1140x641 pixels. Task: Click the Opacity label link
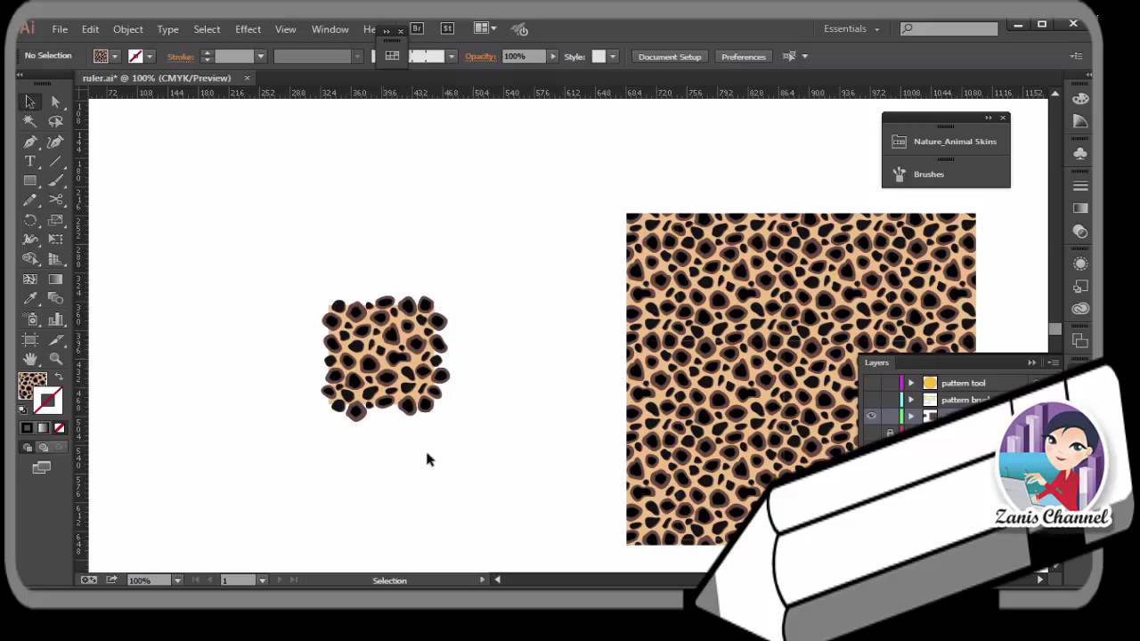click(480, 56)
